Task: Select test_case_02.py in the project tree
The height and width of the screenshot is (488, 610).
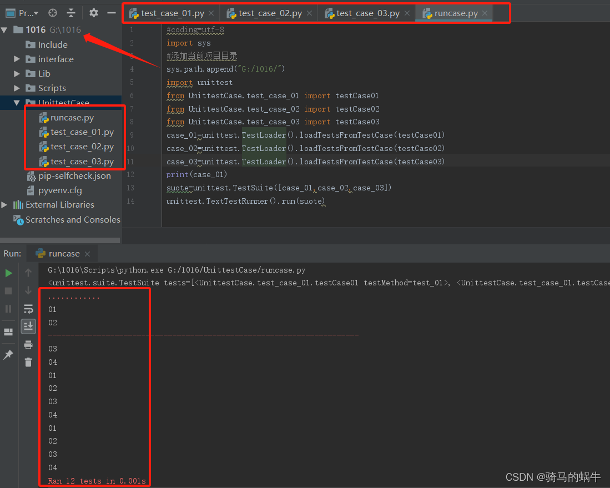Action: point(76,147)
